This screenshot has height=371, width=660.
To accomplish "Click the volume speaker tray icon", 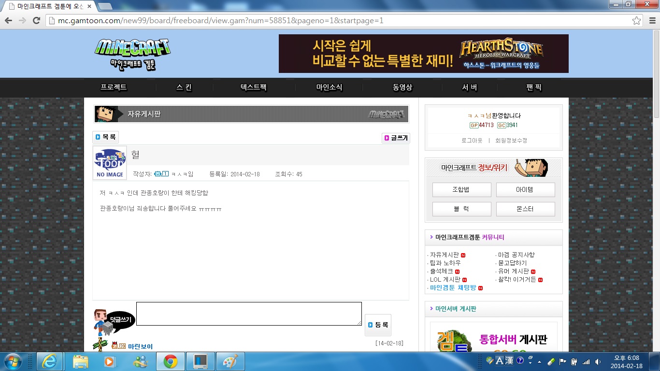I will click(x=598, y=361).
